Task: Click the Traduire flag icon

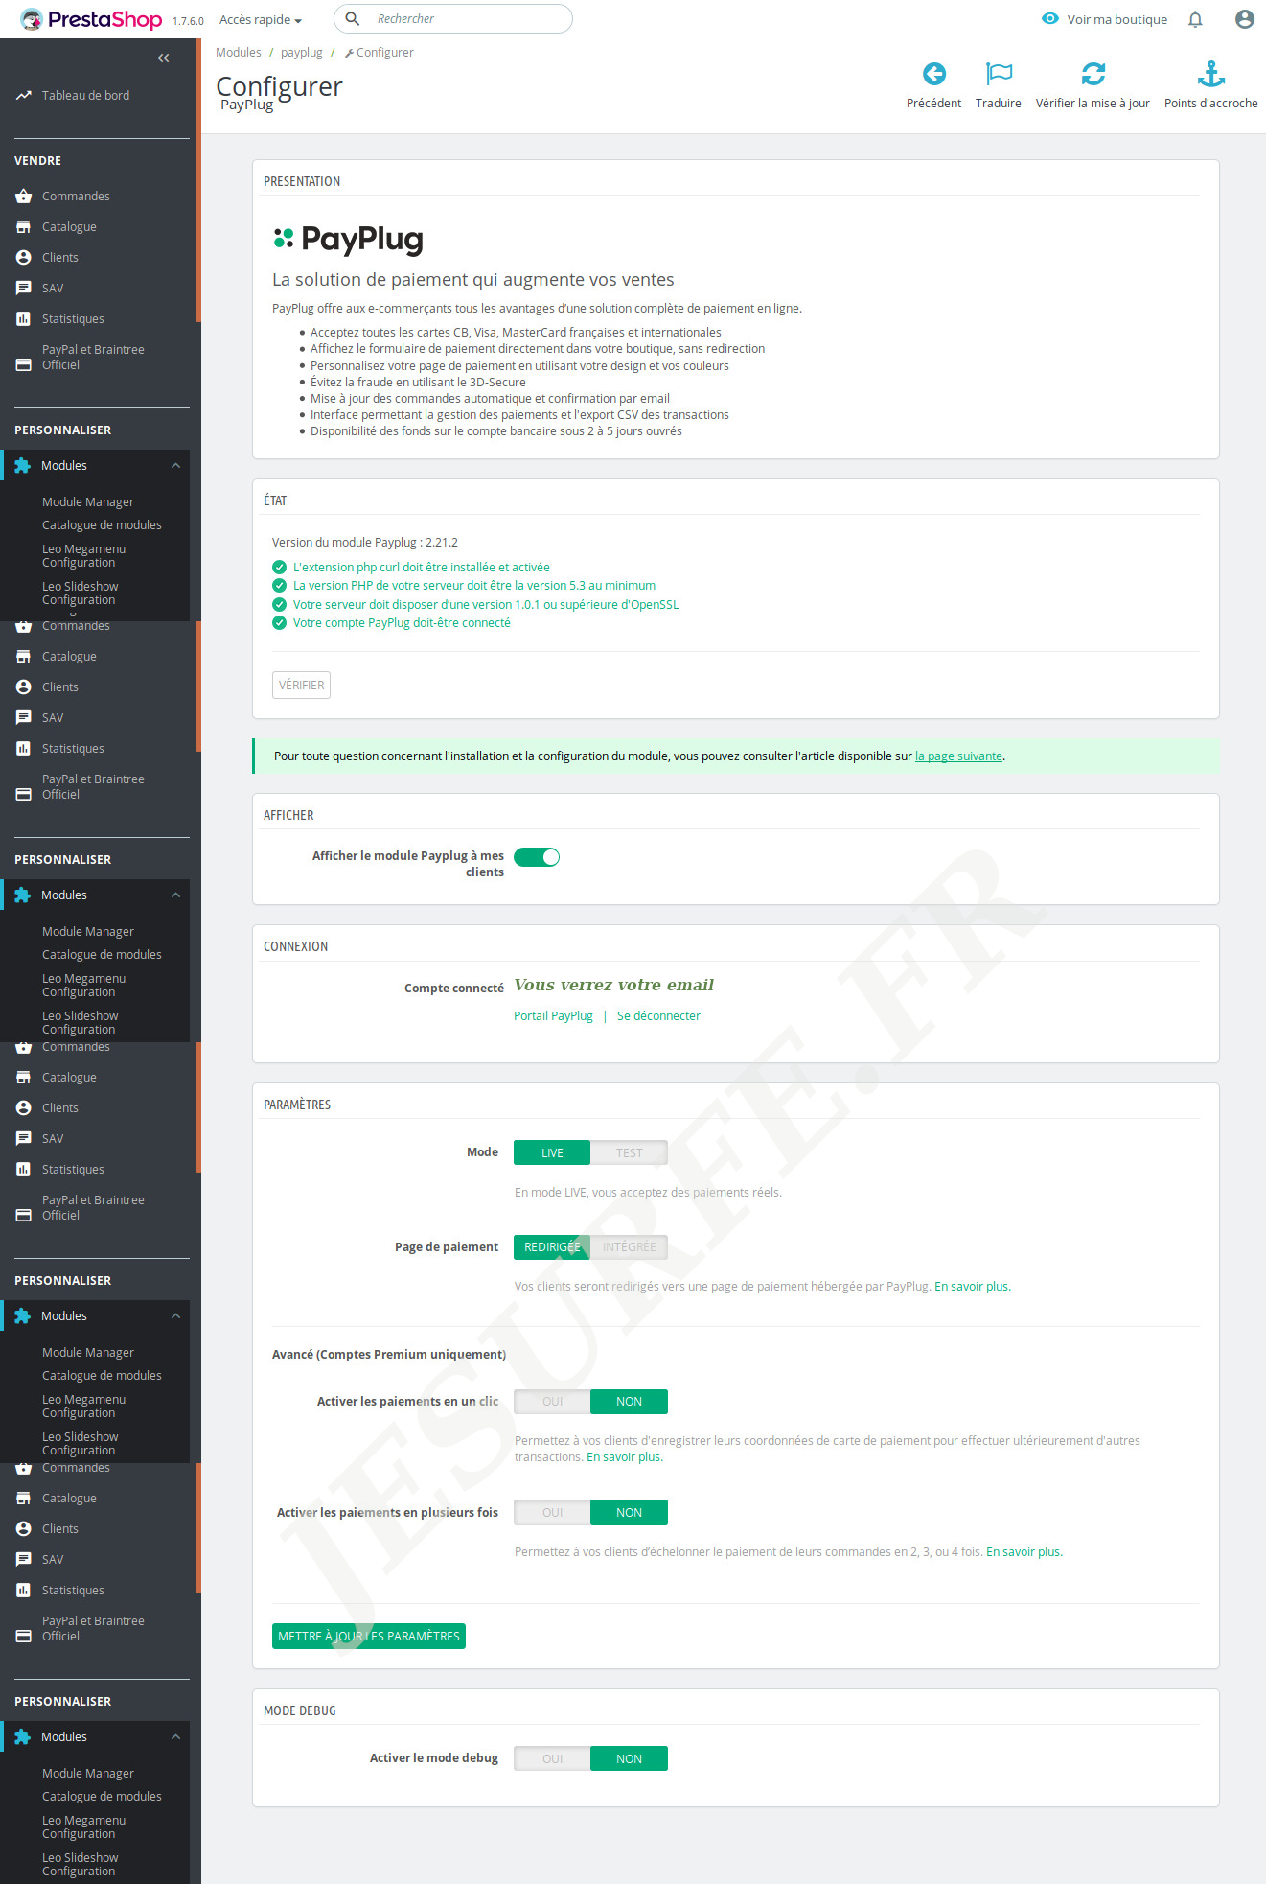Action: pyautogui.click(x=998, y=74)
